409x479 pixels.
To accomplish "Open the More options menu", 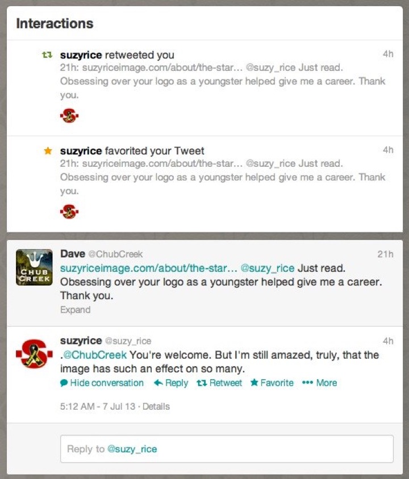I will point(319,383).
